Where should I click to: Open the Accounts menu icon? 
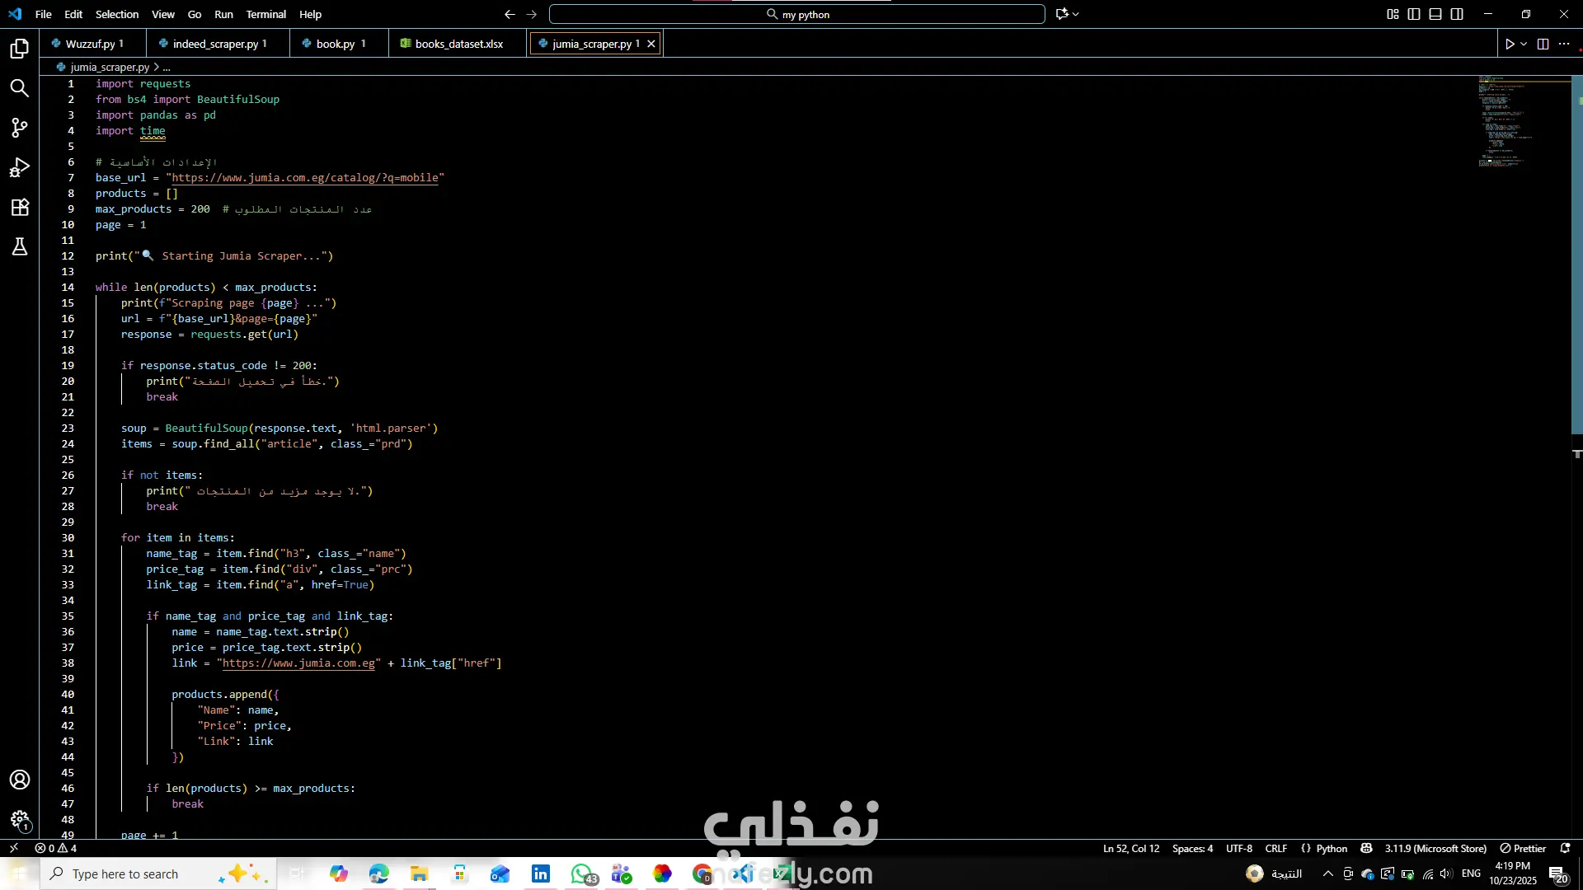point(20,780)
